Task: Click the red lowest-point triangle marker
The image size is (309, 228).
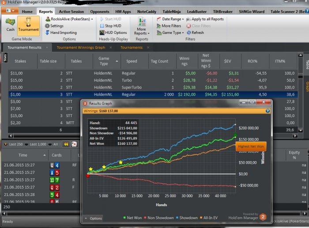Action: pos(88,176)
